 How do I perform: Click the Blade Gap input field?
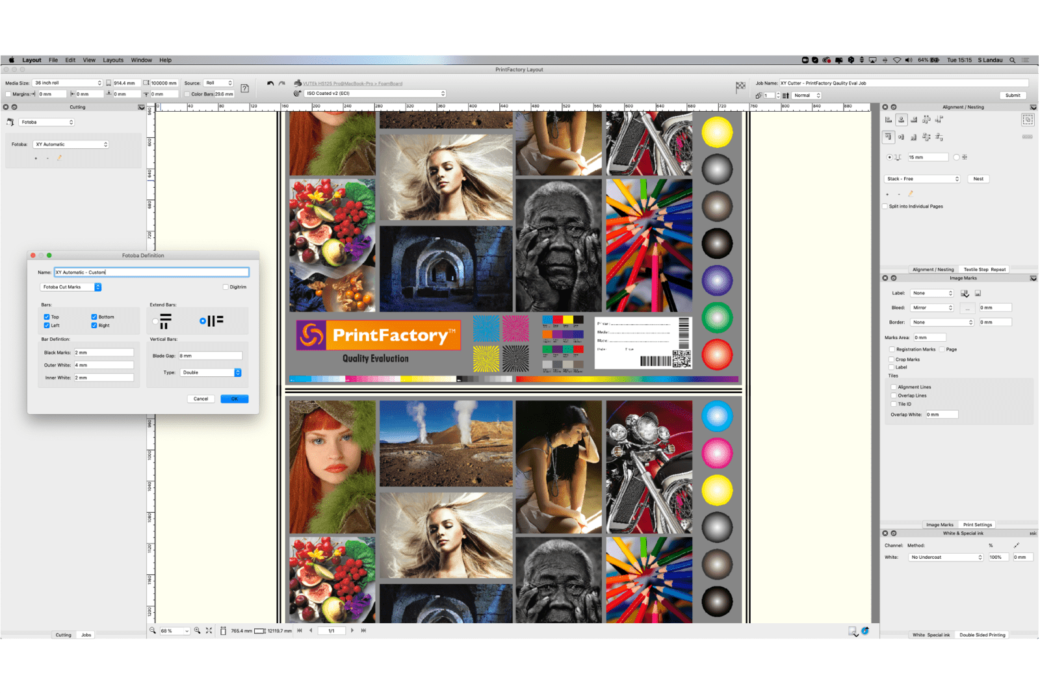[x=210, y=355]
